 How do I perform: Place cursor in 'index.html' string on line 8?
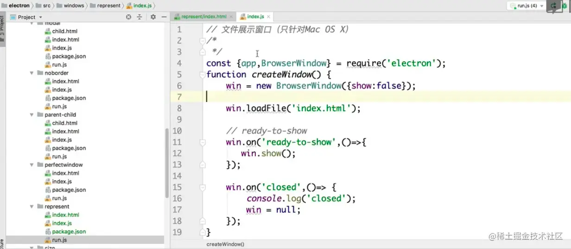[x=321, y=109]
